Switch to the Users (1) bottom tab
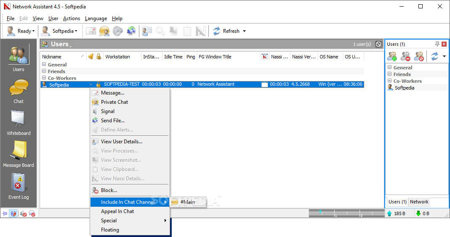 click(397, 202)
